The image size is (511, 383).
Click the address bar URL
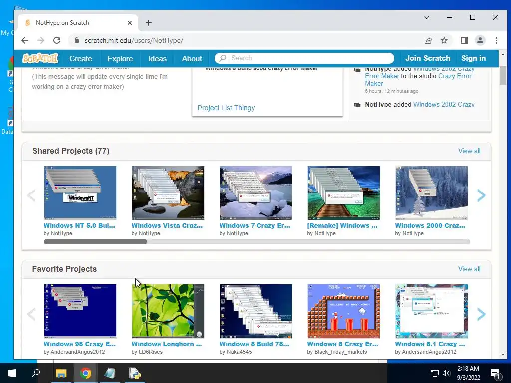click(x=134, y=40)
